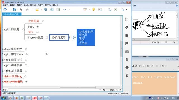179x100 pixels.
Task: Insert a new topic with yellow topic icon
Action: pyautogui.click(x=37, y=9)
